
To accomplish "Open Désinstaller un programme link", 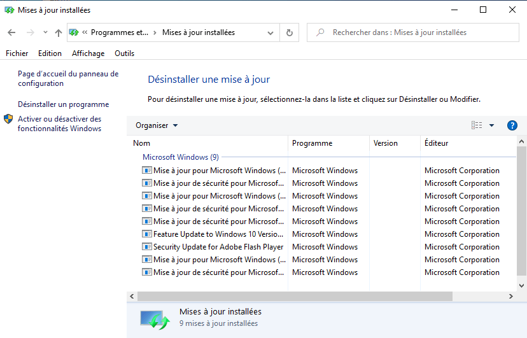I will coord(64,104).
